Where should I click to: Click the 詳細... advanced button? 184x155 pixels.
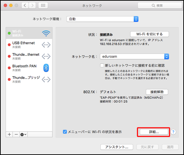154,132
